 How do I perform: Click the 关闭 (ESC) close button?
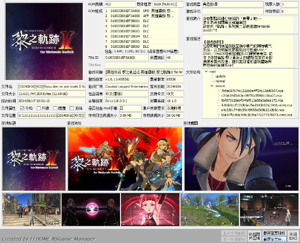[x=293, y=236]
